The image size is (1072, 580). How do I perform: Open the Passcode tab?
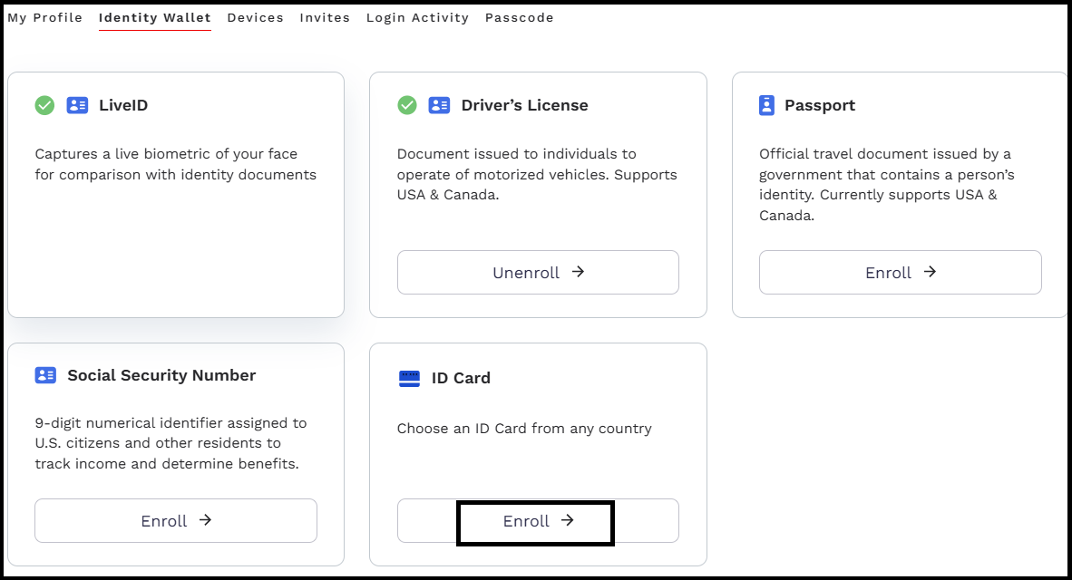[519, 17]
